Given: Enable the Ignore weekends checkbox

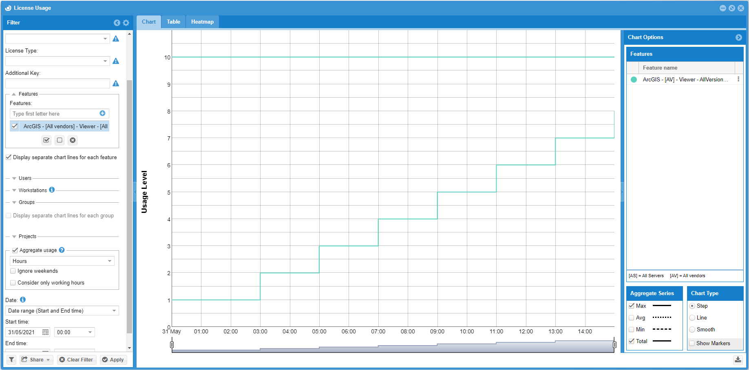Looking at the screenshot, I should pos(13,271).
